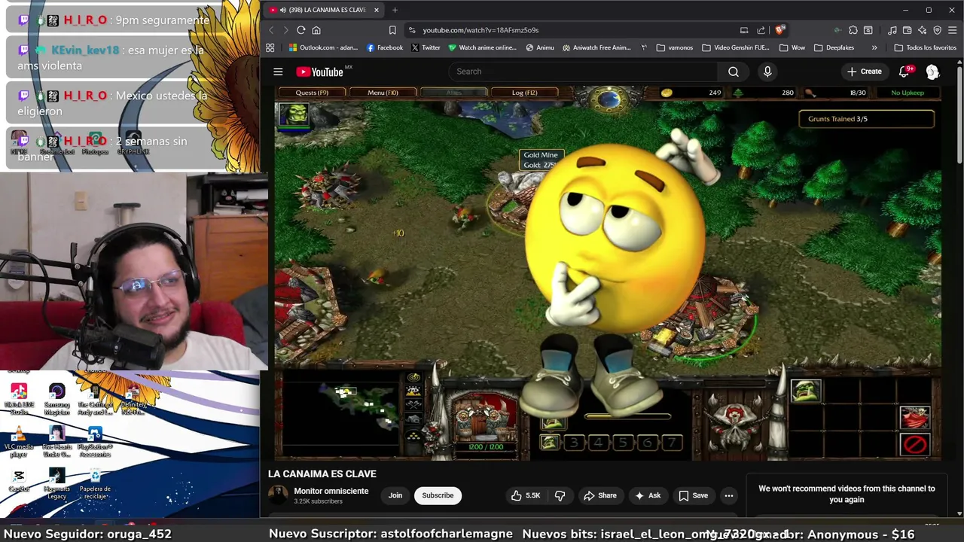This screenshot has width=964, height=542.
Task: Open Menu (F10) game menu
Action: click(x=383, y=93)
